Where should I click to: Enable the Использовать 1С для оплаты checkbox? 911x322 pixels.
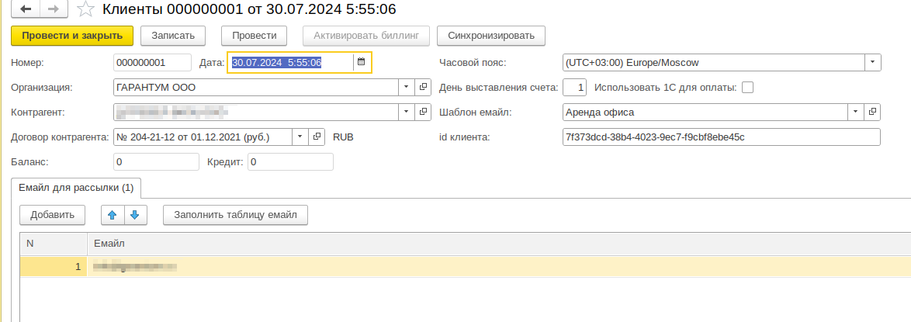pyautogui.click(x=748, y=88)
